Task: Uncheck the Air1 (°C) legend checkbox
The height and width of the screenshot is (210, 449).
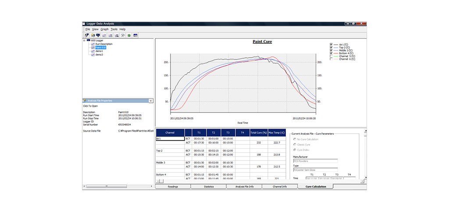Action: point(331,45)
